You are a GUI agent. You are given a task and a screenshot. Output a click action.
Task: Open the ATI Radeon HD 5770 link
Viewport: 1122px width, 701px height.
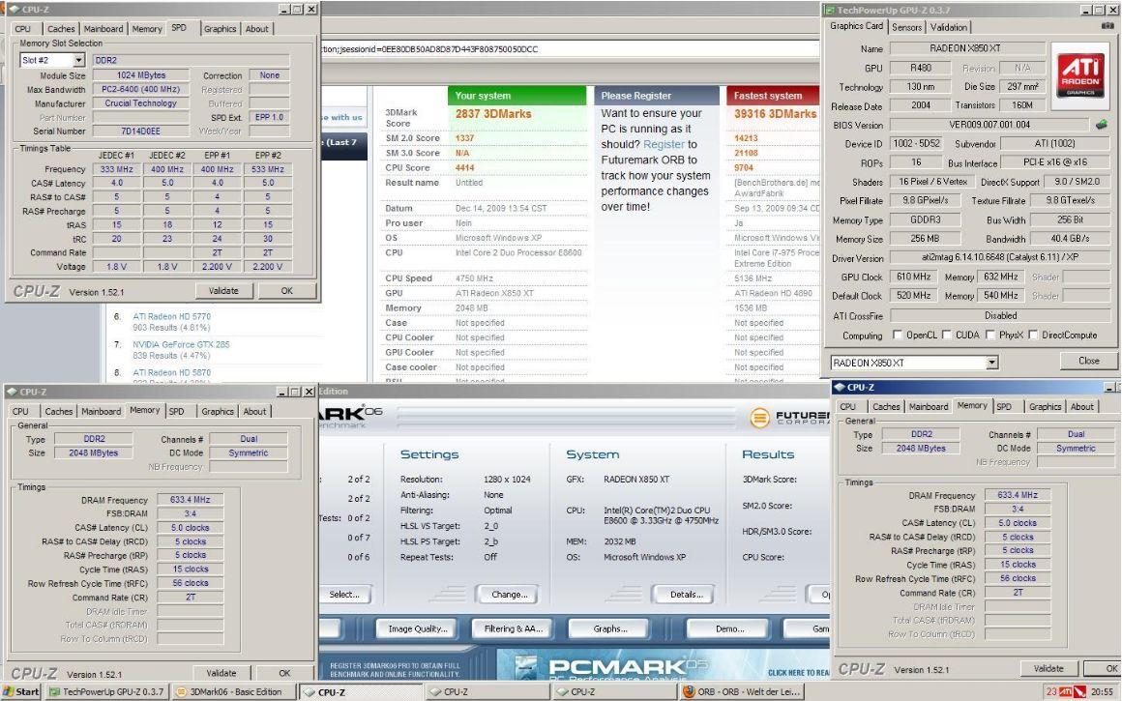(x=172, y=316)
